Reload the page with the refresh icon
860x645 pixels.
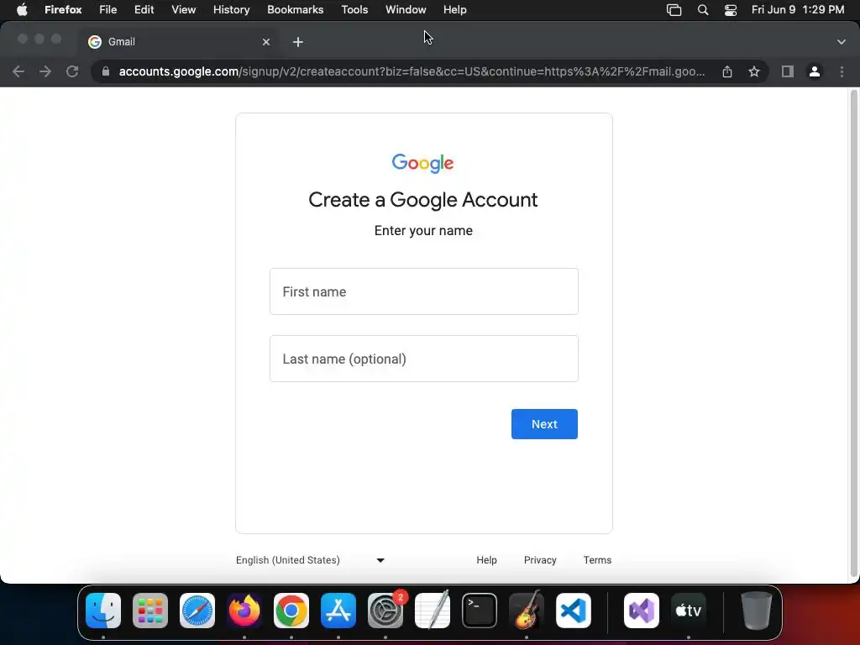72,71
